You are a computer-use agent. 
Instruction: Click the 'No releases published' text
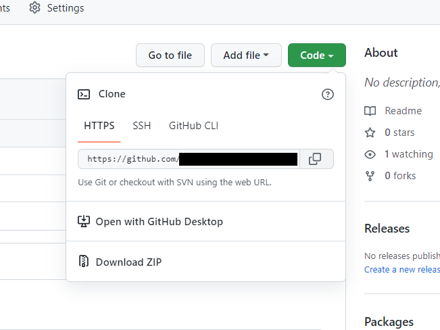tap(402, 256)
